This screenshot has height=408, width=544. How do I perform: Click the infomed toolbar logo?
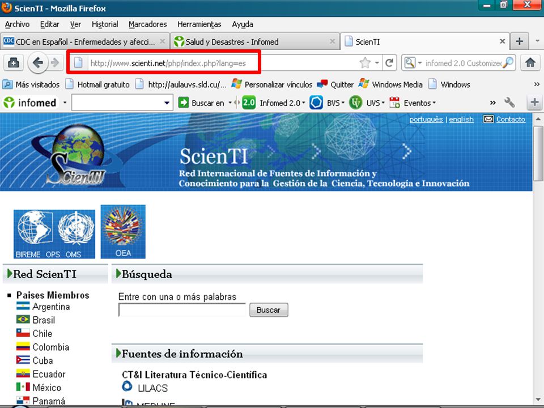coord(30,103)
